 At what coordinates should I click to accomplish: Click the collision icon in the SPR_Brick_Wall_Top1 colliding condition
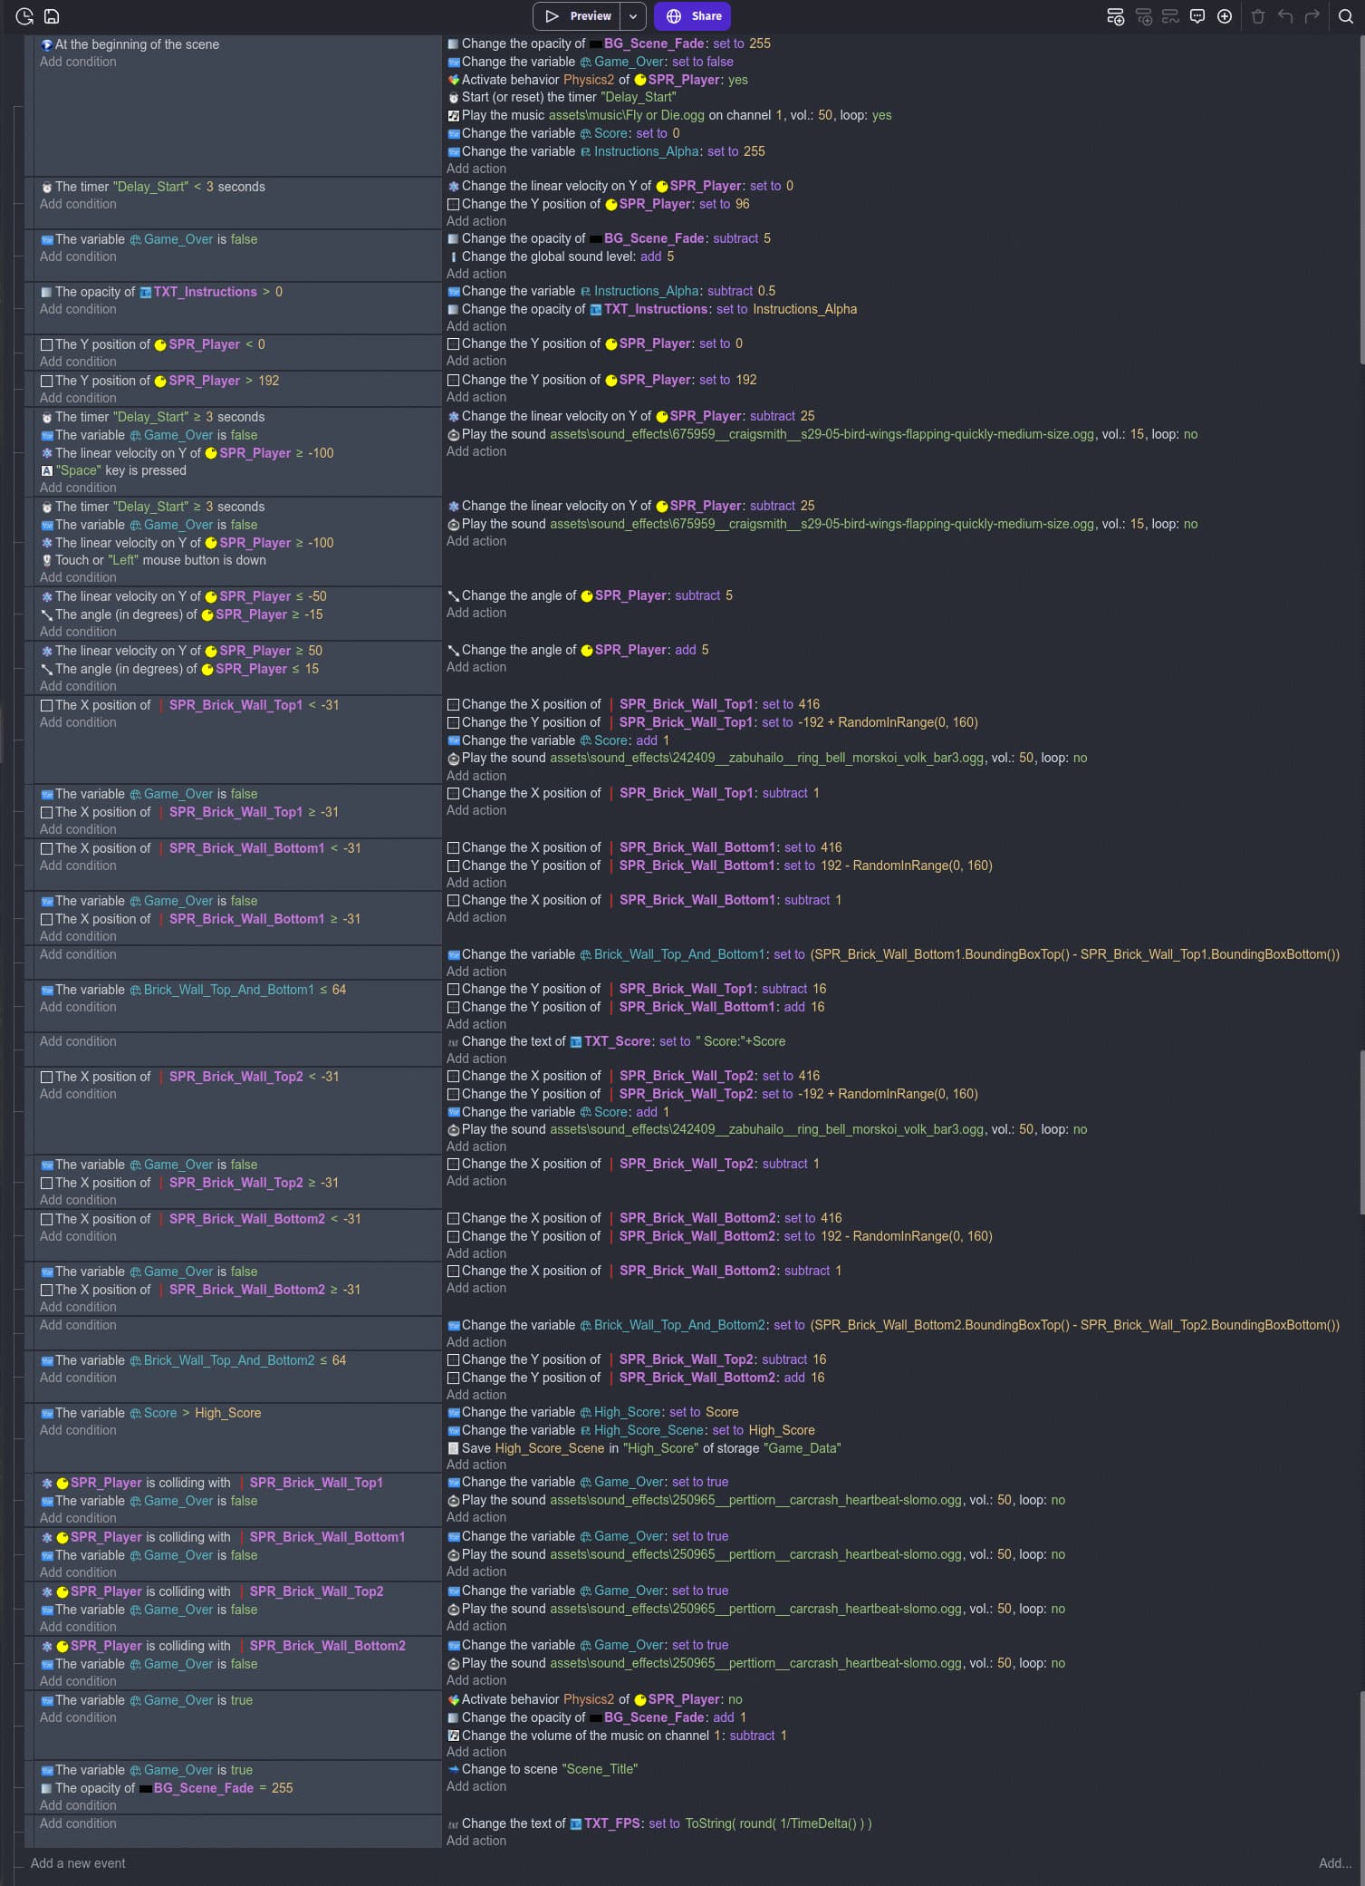[x=46, y=1484]
